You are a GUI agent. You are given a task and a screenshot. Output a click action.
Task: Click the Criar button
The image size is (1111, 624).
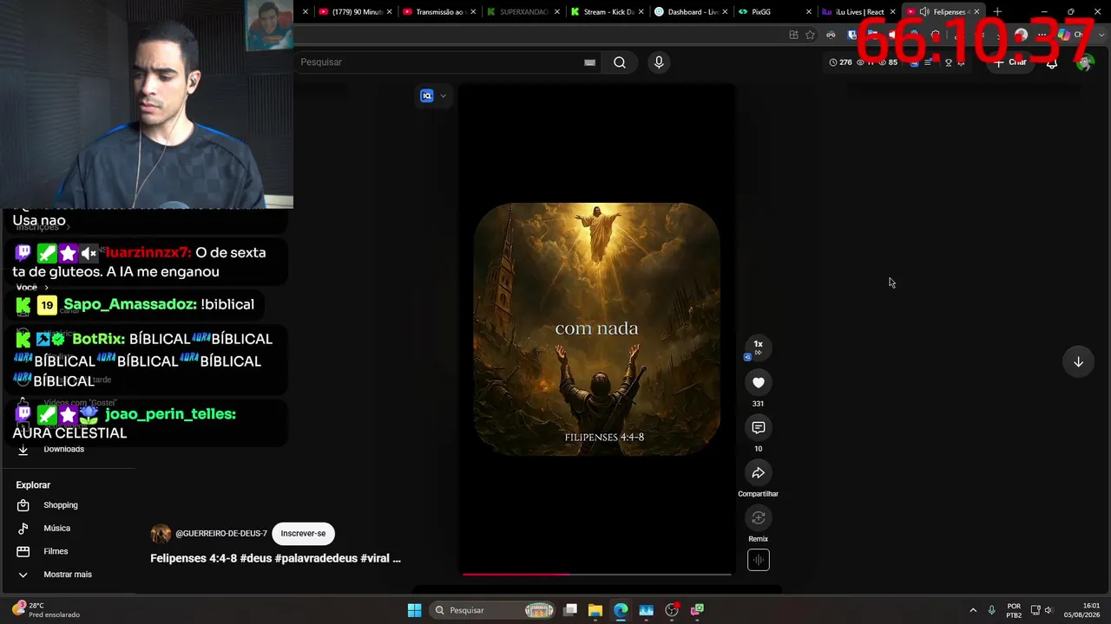click(1011, 62)
